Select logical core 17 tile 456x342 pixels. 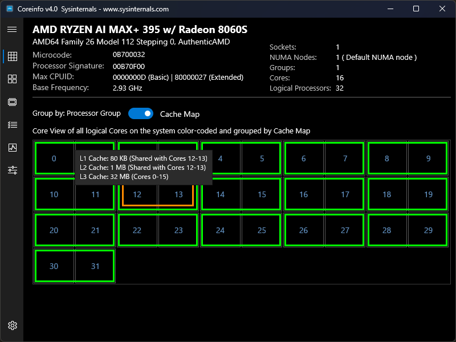345,194
